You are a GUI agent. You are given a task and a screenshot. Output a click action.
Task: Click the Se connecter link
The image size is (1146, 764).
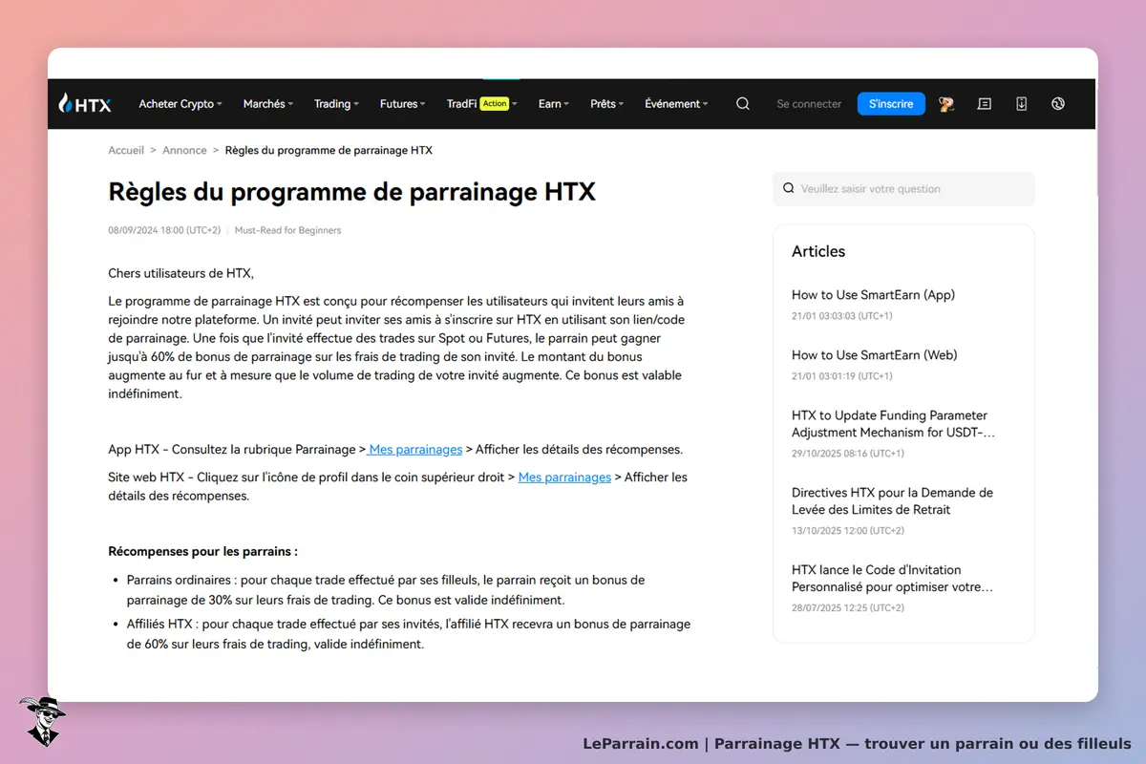(809, 104)
